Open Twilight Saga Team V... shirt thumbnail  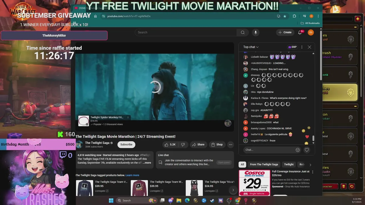(84, 188)
